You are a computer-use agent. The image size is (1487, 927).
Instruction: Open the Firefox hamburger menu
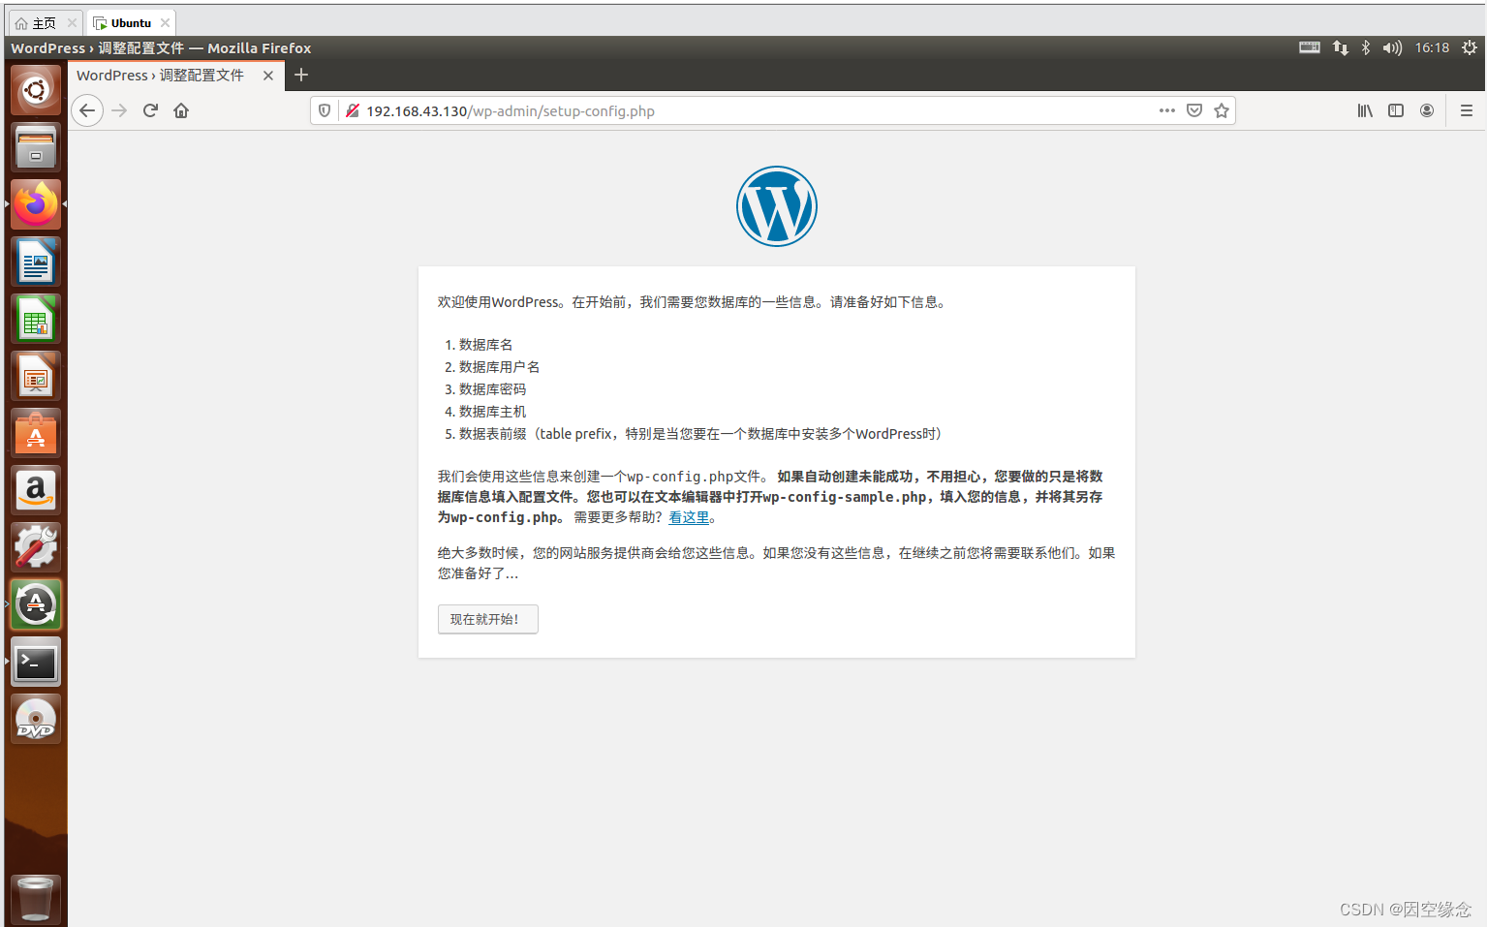1466,110
